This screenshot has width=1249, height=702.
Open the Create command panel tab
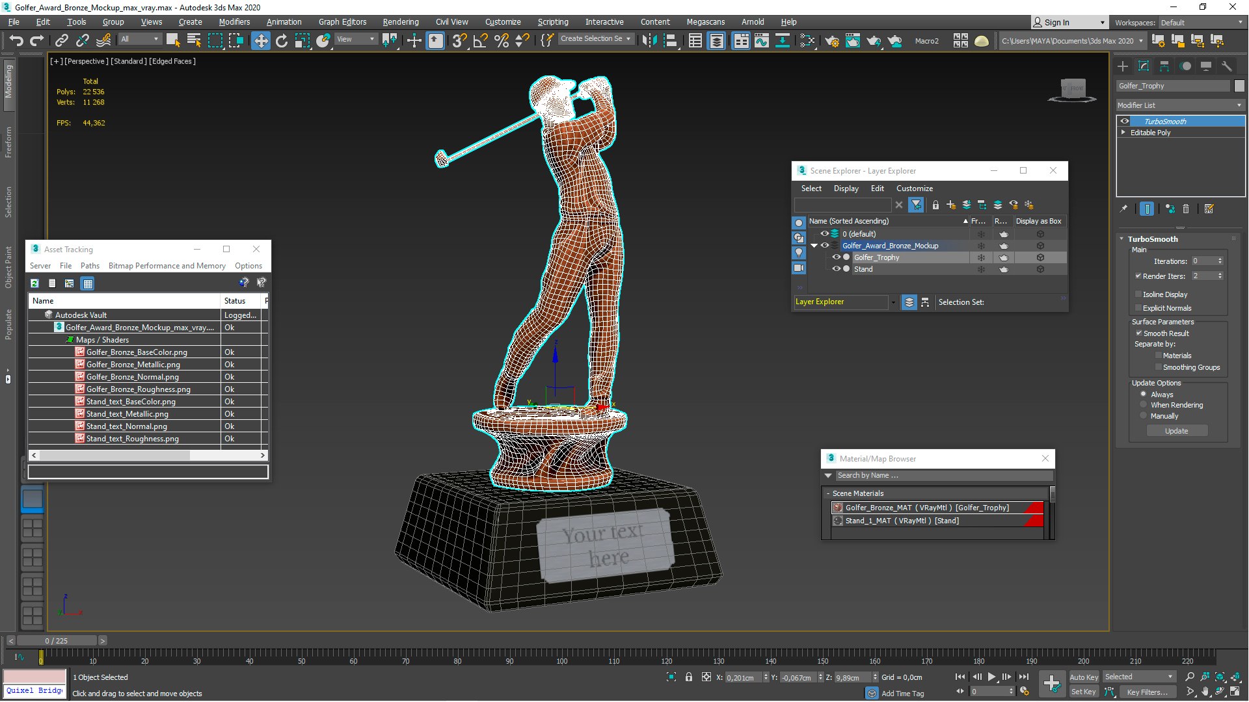coord(1123,66)
